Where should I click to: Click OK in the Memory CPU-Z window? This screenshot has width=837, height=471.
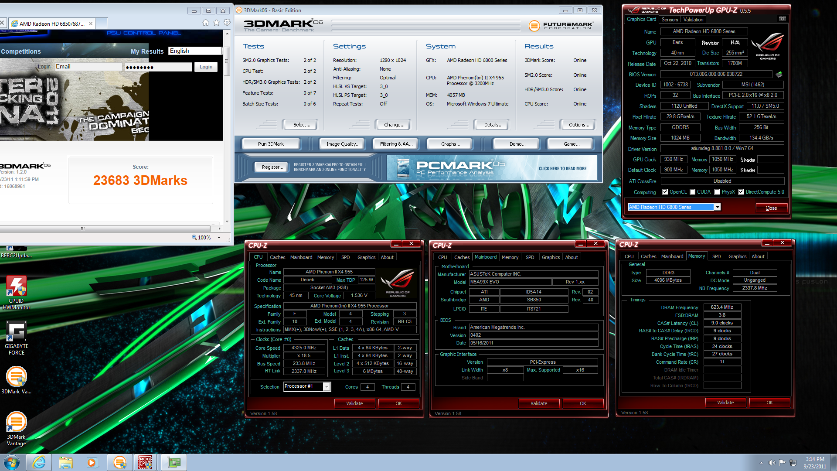click(769, 403)
